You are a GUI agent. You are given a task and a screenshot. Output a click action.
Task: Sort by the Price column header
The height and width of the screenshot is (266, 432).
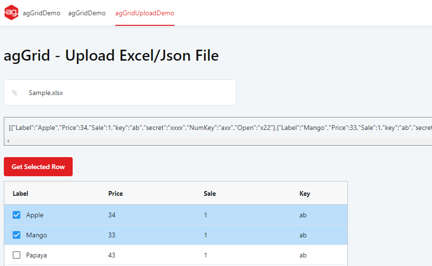point(116,193)
